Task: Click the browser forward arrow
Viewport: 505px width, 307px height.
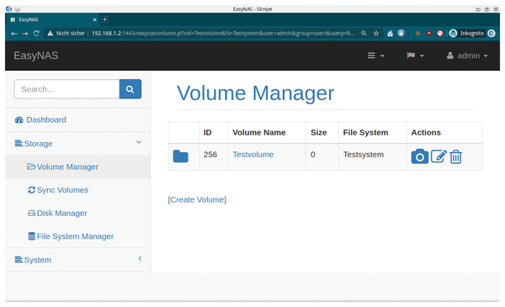Action: pos(24,34)
